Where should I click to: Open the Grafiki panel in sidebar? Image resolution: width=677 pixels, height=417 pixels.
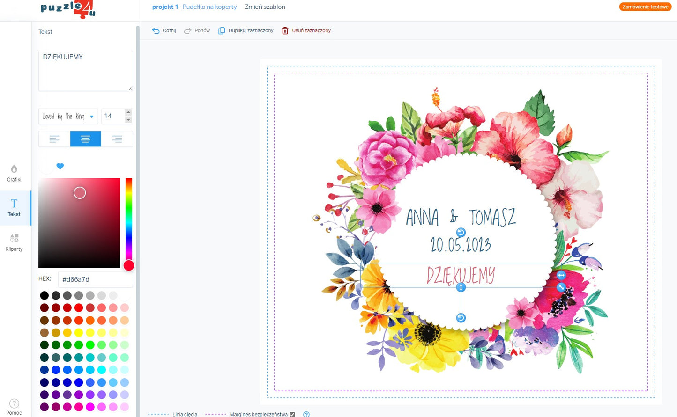(14, 173)
